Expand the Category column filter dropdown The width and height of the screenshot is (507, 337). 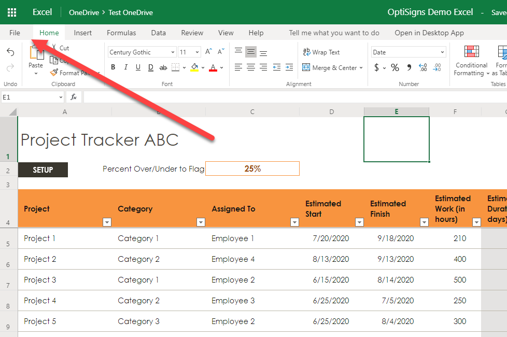[201, 222]
